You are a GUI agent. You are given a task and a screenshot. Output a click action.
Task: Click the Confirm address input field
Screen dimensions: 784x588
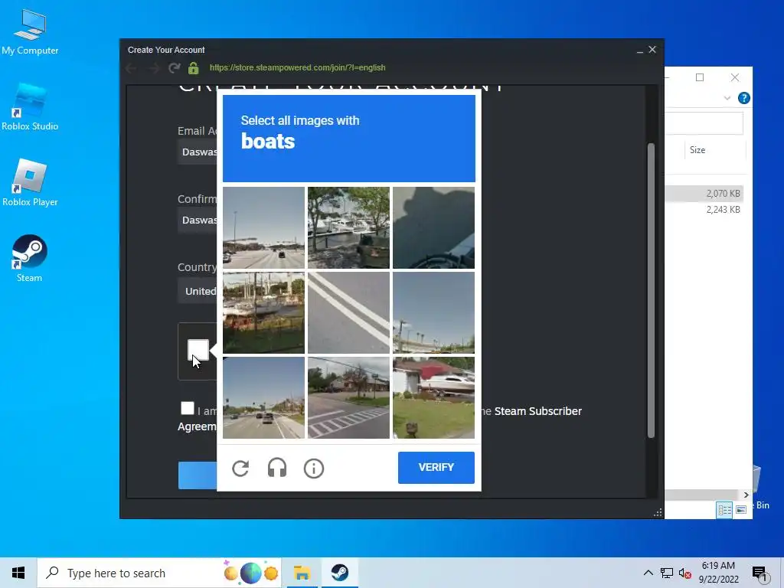coord(198,220)
